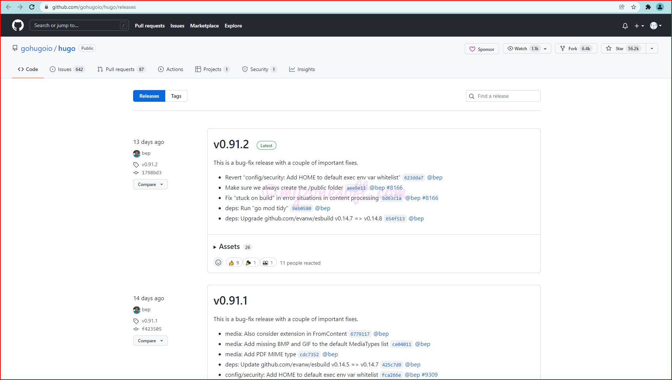Image resolution: width=672 pixels, height=380 pixels.
Task: Open Compare dropdown for v0.91.1
Action: 150,340
